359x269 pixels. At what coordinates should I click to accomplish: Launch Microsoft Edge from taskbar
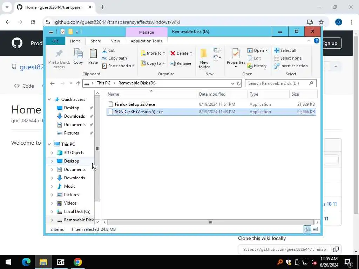tap(26, 262)
